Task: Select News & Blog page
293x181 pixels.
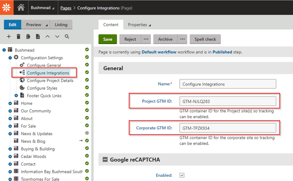Action: point(33,141)
